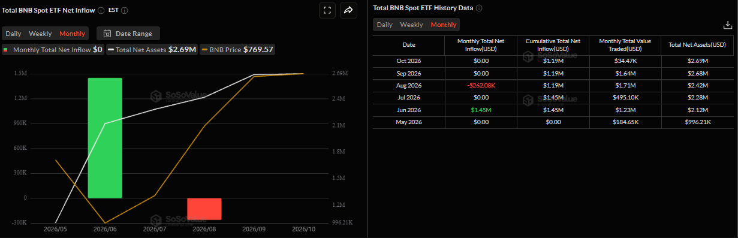Click the 2026/05 x-axis label
Viewport: 738px width, 238px height.
pyautogui.click(x=56, y=229)
